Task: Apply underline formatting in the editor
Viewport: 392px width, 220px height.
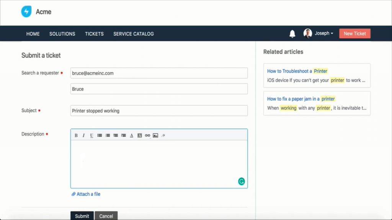Action: (x=91, y=135)
